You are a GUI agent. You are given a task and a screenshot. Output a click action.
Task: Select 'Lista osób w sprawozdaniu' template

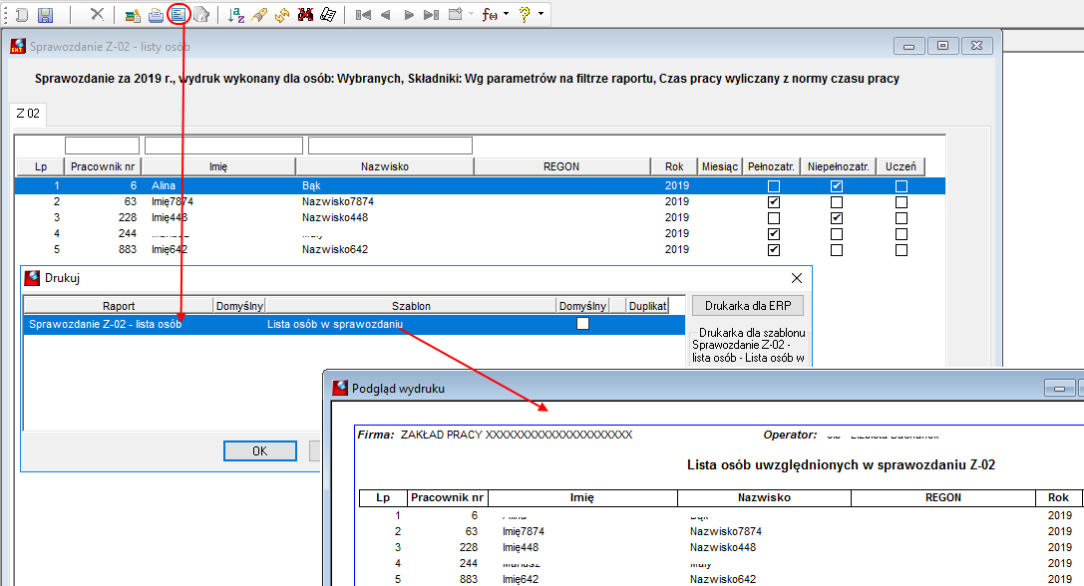click(335, 324)
